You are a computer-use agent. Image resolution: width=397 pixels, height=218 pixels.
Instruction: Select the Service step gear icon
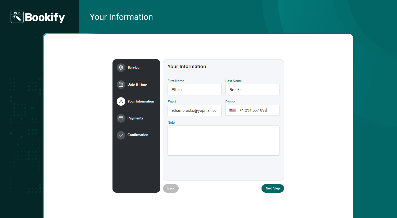[x=121, y=67]
